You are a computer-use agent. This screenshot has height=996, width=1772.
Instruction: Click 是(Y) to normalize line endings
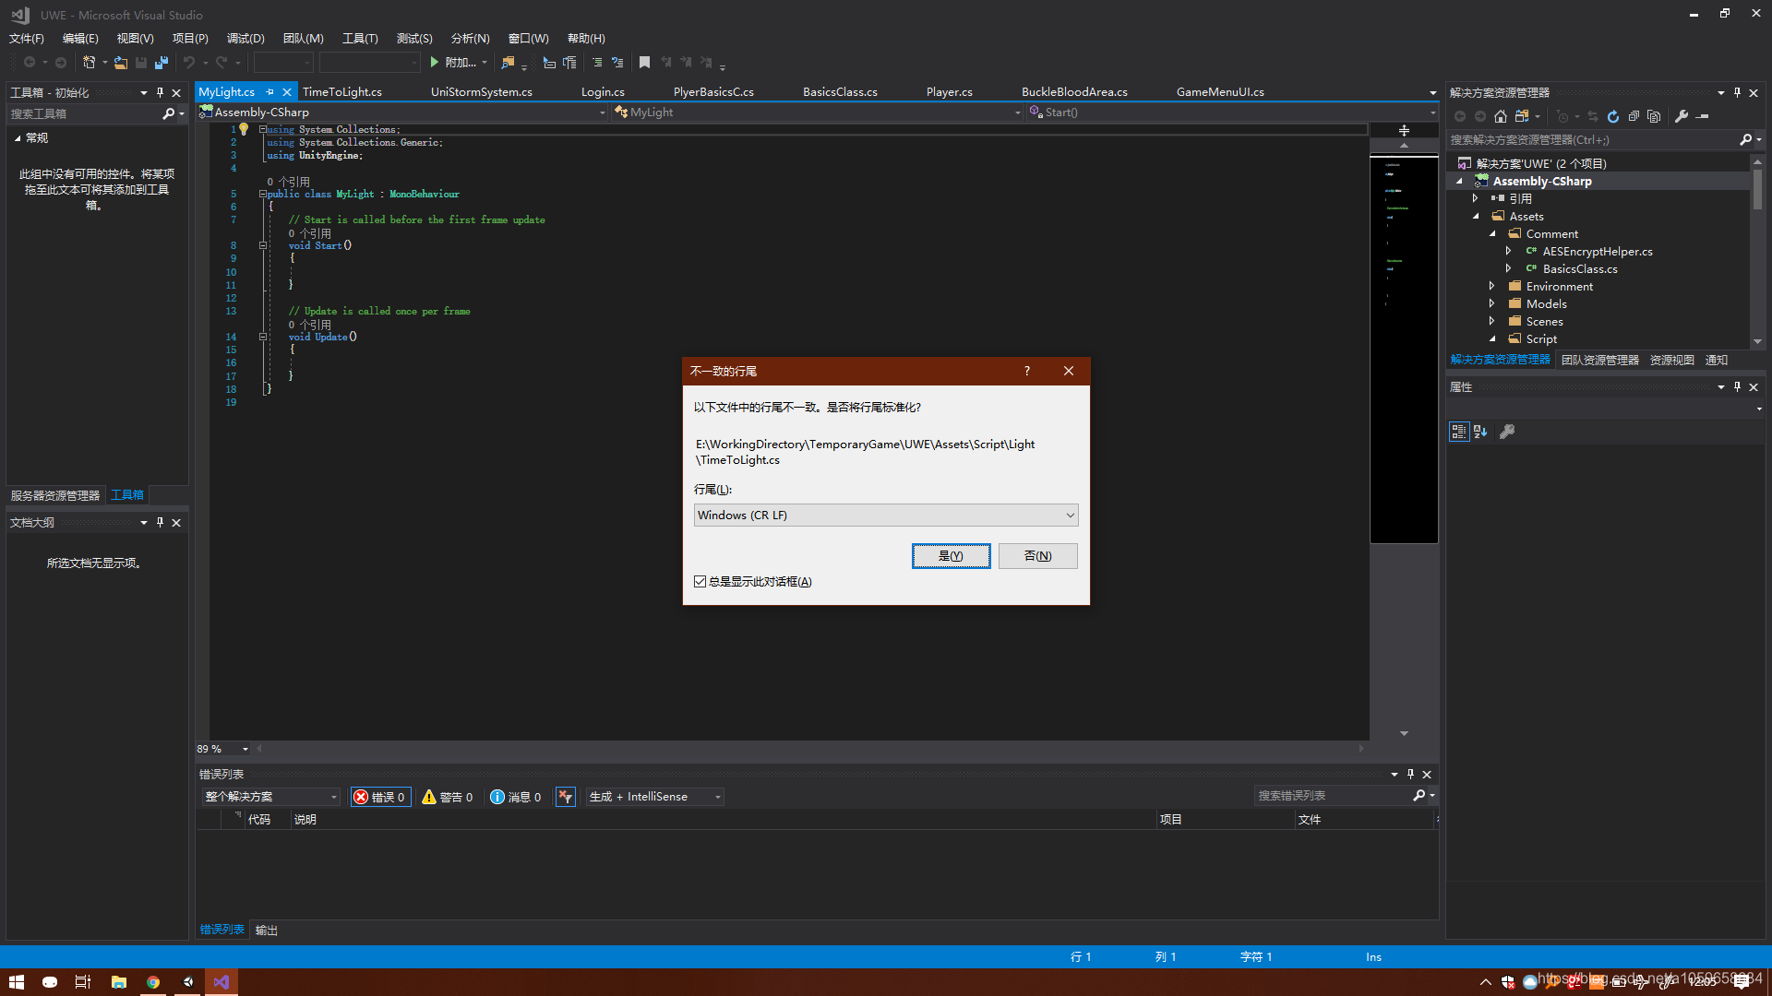[x=952, y=556]
